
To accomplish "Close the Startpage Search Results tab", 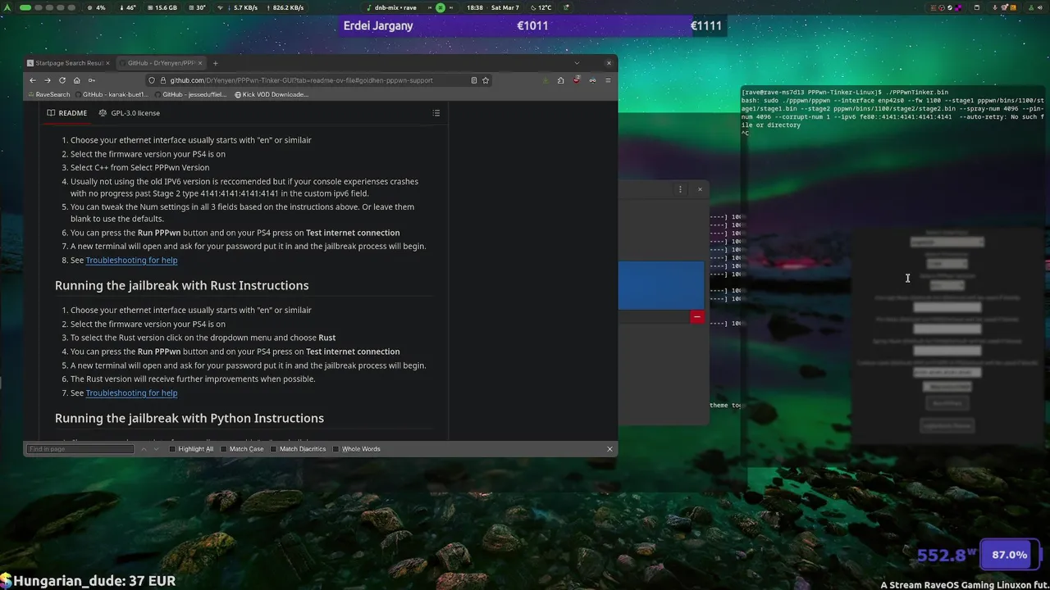I will coord(109,63).
